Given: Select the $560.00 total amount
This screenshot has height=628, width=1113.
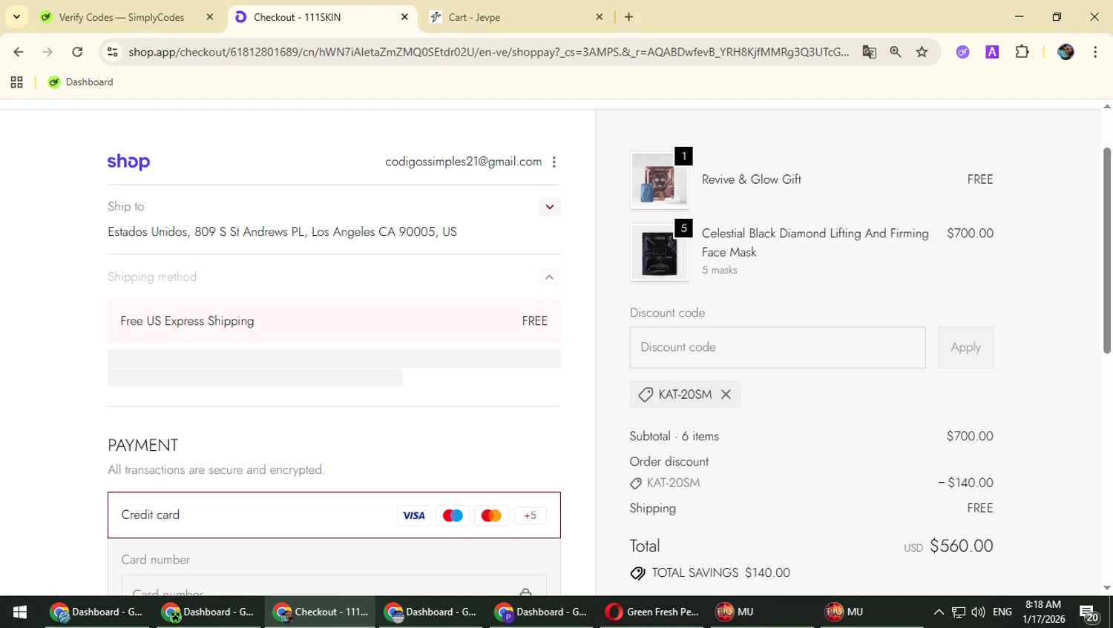Looking at the screenshot, I should [x=961, y=546].
